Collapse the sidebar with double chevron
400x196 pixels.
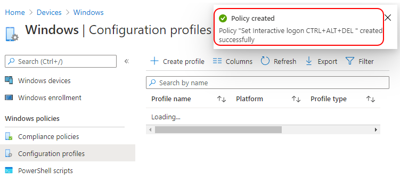click(127, 61)
